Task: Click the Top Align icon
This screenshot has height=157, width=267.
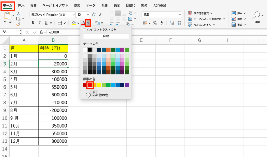Action: click(112, 13)
